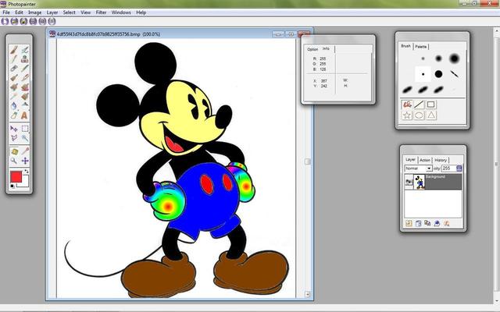Screen dimensions: 500x312
Task: Select the yellow tool left of the eyedropper
Action: (14, 151)
